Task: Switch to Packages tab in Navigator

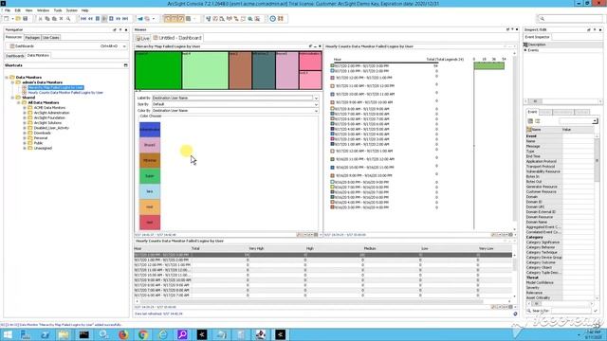Action: click(x=32, y=38)
